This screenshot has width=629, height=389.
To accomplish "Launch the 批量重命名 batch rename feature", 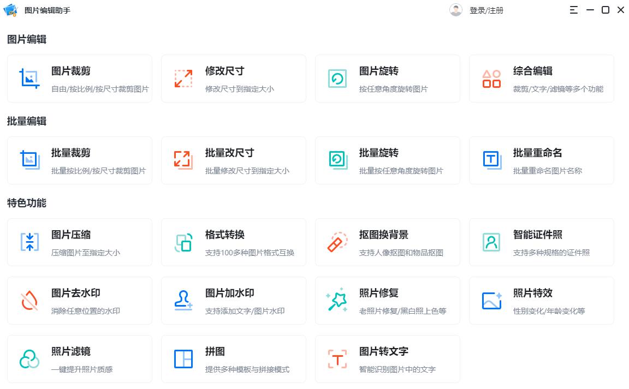I will pos(541,160).
